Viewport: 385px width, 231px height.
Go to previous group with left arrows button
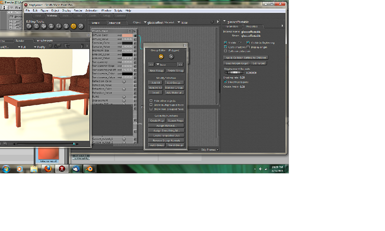pyautogui.click(x=151, y=65)
